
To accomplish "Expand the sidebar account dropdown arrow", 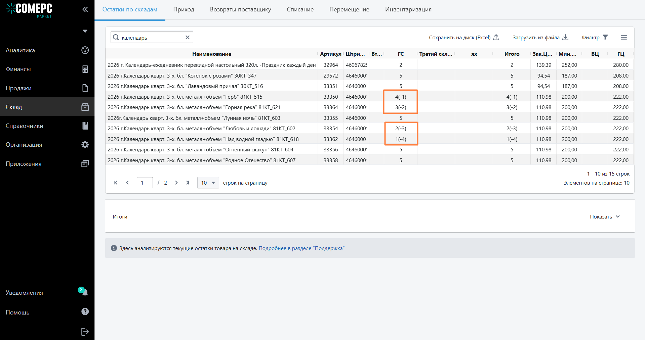I will coord(85,31).
